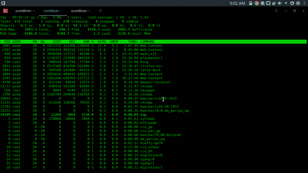This screenshot has height=173, width=308.
Task: Select the plasmashell process row
Action: (81, 58)
